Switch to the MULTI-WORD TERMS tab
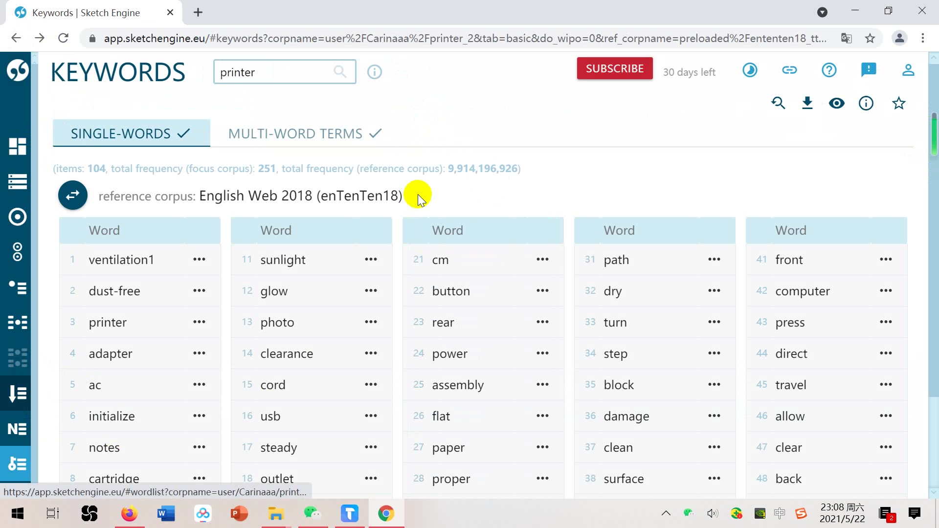This screenshot has width=939, height=528. pos(294,133)
